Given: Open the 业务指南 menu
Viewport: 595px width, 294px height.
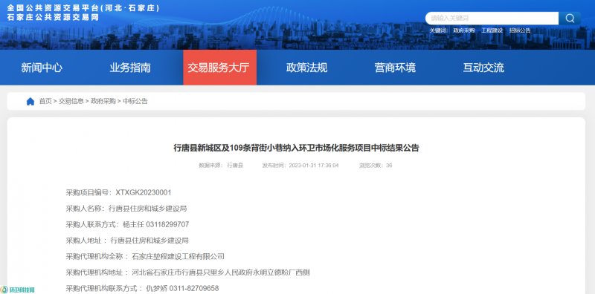Looking at the screenshot, I should pos(130,68).
